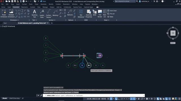181x101 pixels.
Task: Switch to the Home ribbon tab
Action: [3, 7]
